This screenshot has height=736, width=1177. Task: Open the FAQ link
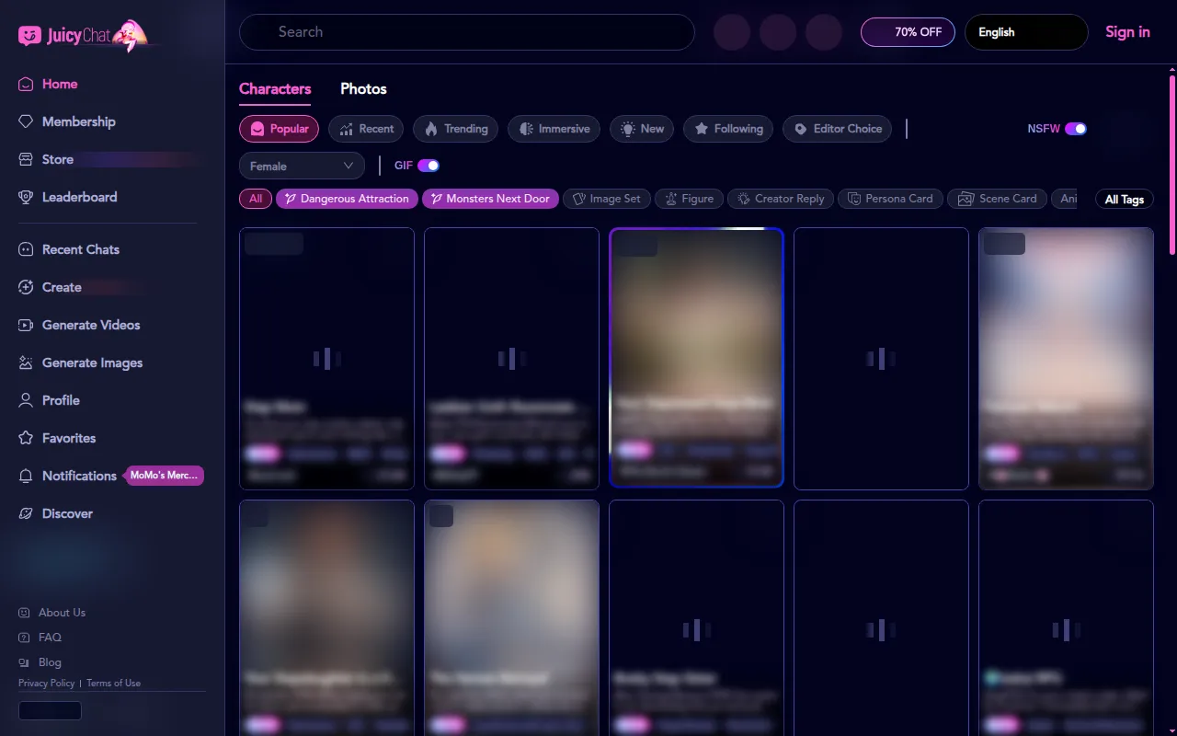point(50,638)
